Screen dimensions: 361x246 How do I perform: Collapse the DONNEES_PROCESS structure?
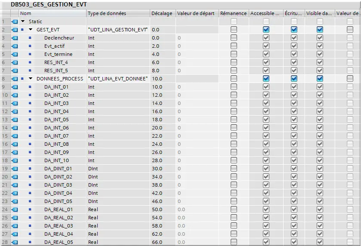31,78
